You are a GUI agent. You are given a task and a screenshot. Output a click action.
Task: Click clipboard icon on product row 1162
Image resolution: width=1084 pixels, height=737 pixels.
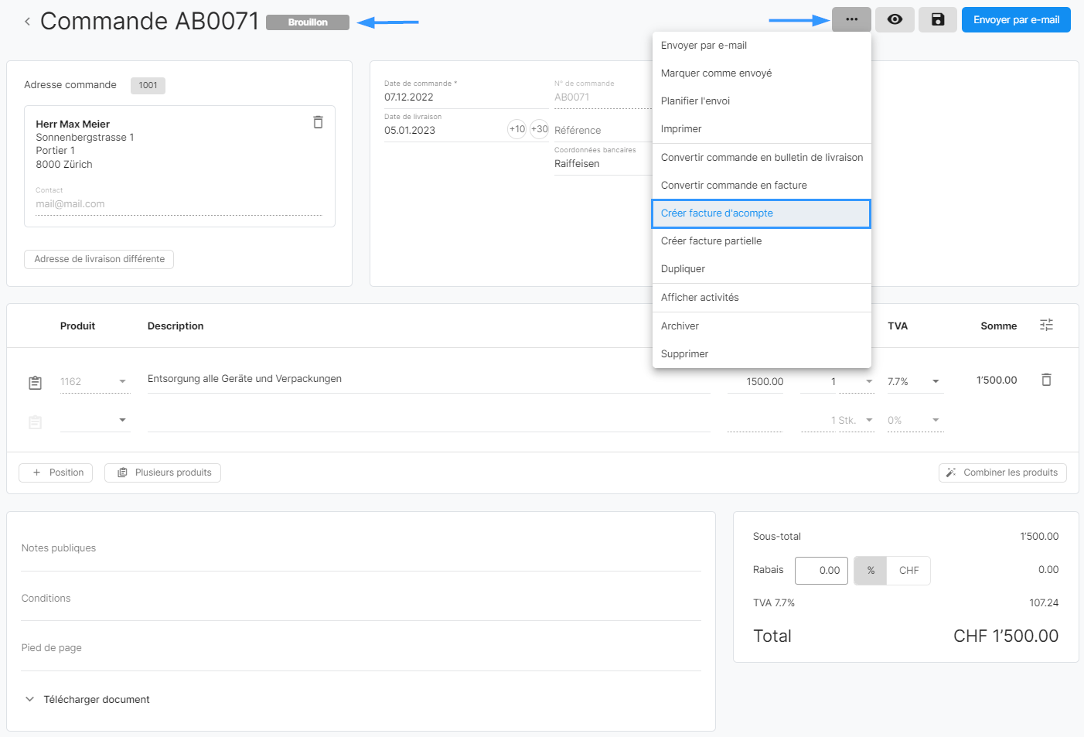[x=36, y=383]
